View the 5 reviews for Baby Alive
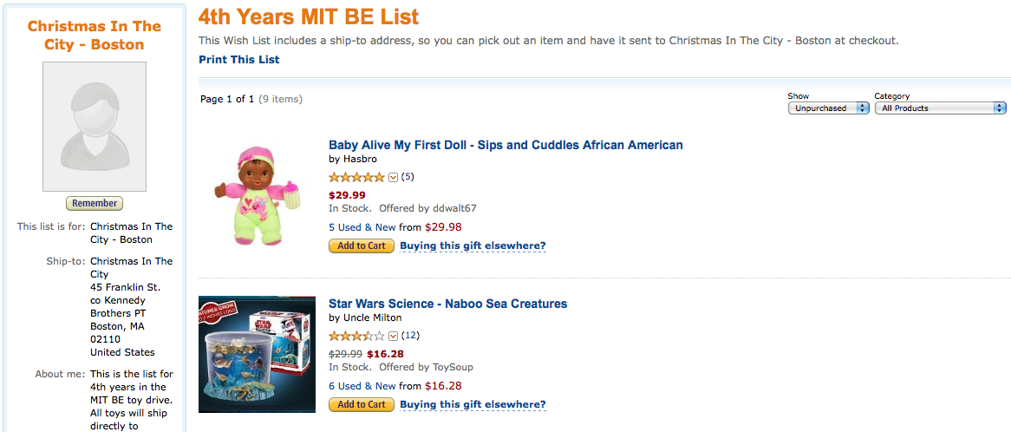Screen dimensions: 1011x432 click(x=408, y=177)
